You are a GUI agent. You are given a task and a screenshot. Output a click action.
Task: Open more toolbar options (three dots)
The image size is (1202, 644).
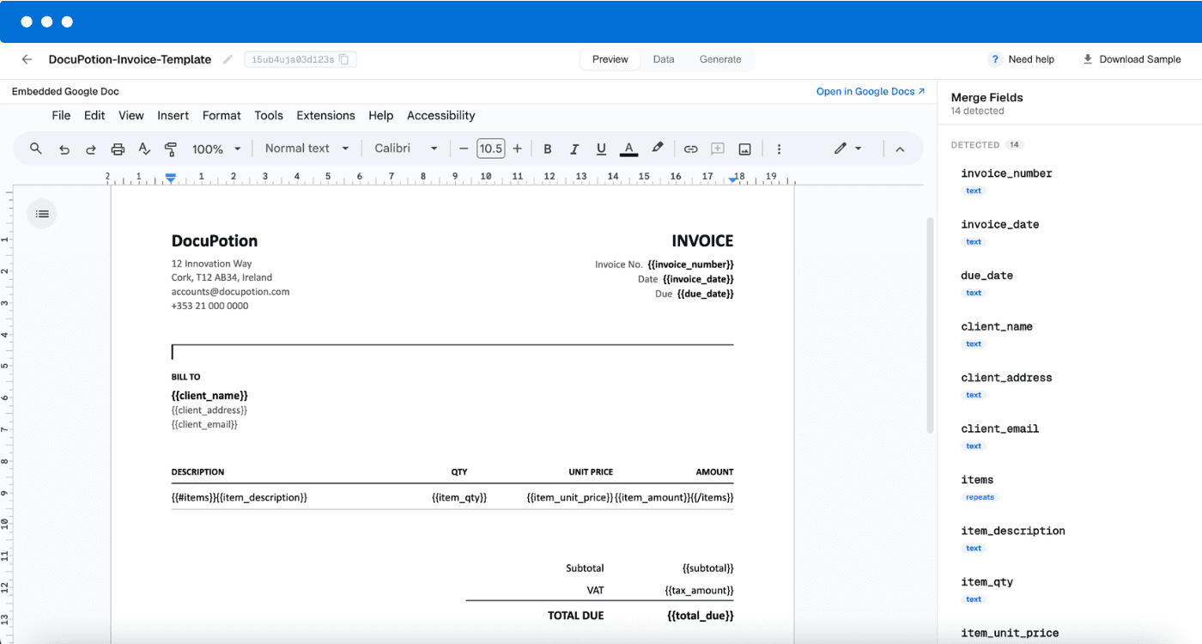pyautogui.click(x=779, y=149)
